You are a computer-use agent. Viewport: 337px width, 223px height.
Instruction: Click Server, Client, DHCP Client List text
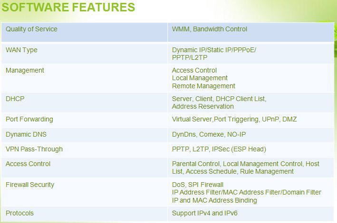tap(219, 99)
